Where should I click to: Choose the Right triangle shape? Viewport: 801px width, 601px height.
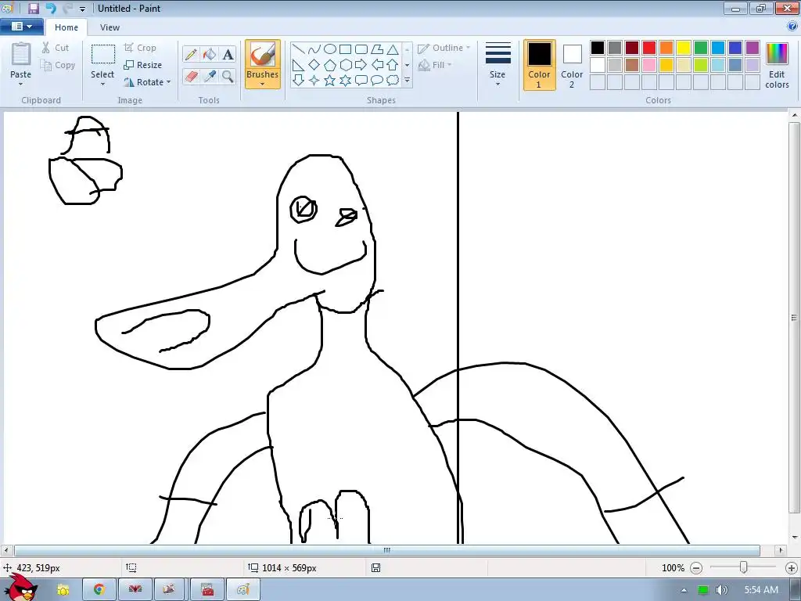click(298, 65)
